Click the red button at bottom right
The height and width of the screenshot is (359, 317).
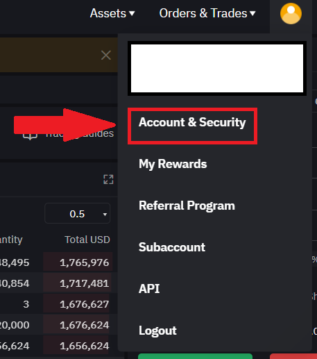[293, 356]
